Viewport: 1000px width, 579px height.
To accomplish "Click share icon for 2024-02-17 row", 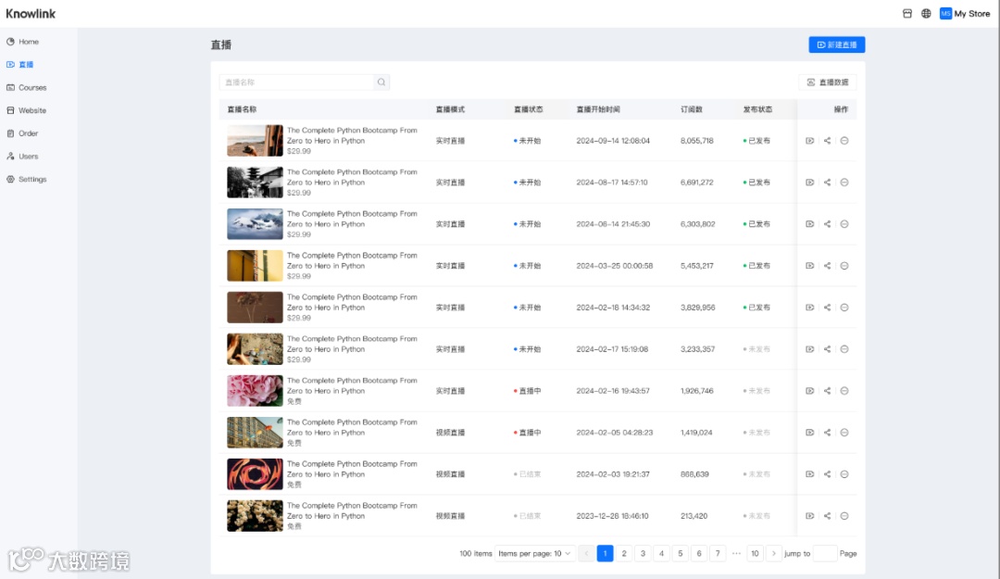I will point(827,349).
